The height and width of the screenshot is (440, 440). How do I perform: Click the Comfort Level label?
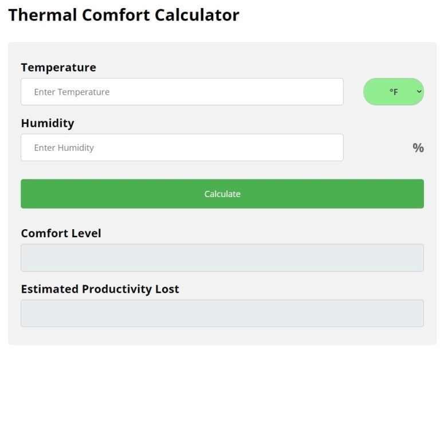click(x=61, y=233)
